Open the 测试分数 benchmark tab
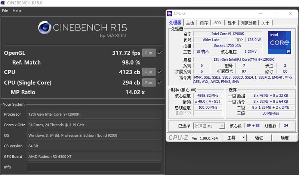Viewport: 299px width, 175px height. coord(249,23)
